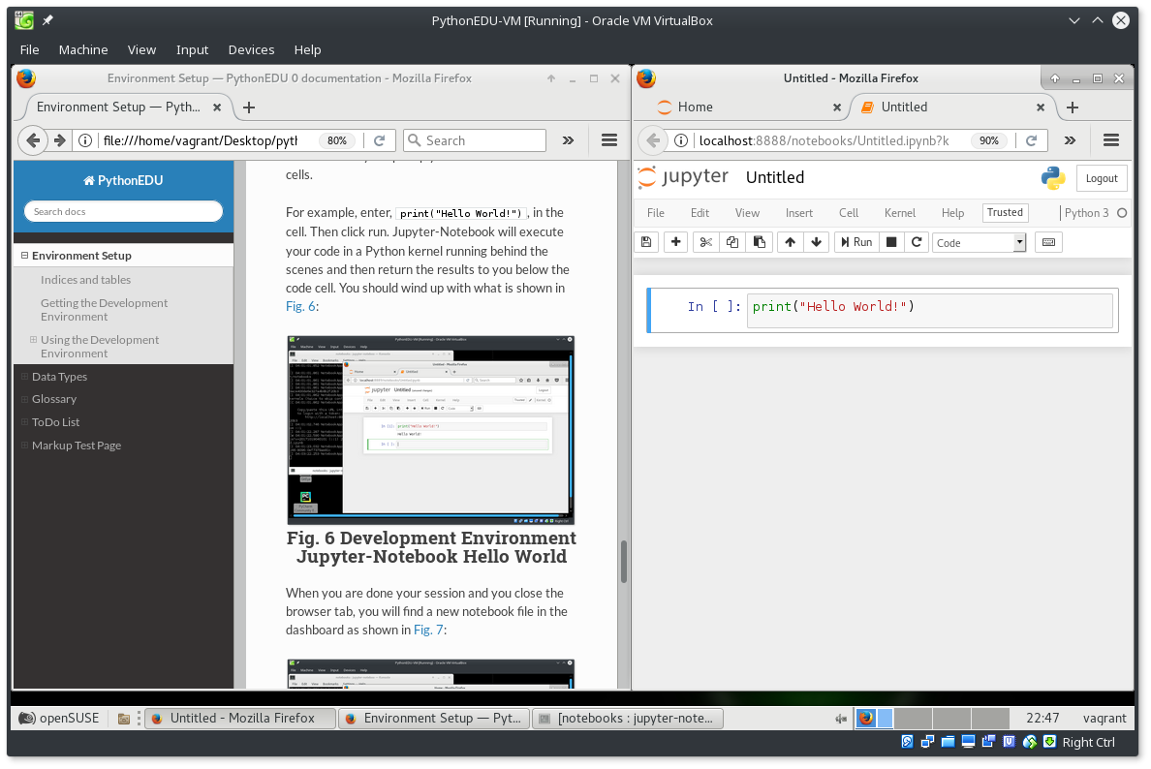Image resolution: width=1151 pixels, height=769 pixels.
Task: Follow the Fig. 7 link
Action: click(428, 630)
